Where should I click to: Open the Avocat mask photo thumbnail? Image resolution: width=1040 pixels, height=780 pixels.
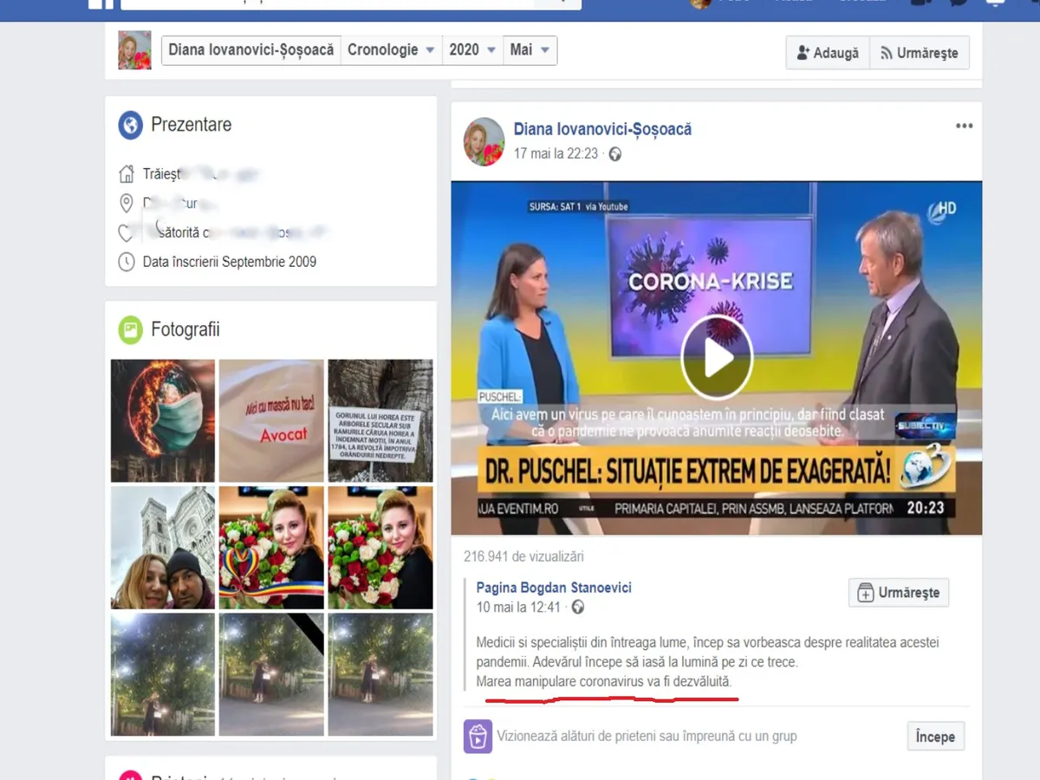271,420
